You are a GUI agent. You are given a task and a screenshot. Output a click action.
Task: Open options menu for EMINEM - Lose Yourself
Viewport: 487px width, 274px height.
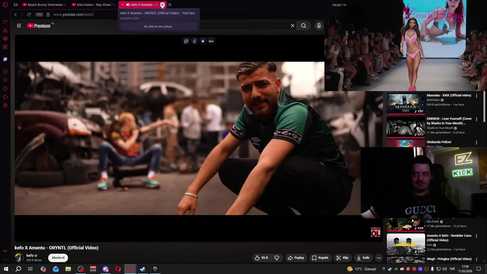coord(476,119)
